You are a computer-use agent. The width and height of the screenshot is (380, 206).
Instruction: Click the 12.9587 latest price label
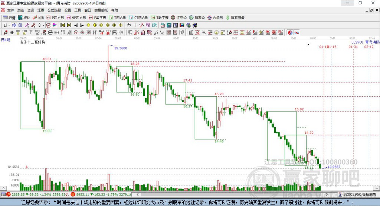pos(334,167)
